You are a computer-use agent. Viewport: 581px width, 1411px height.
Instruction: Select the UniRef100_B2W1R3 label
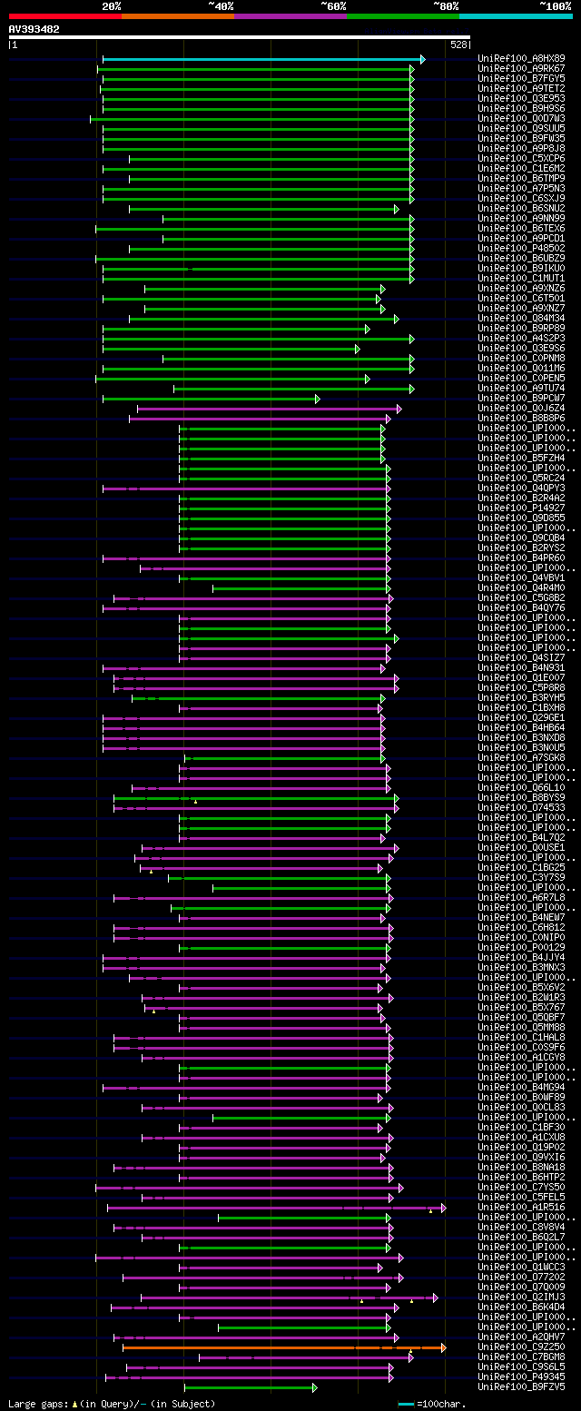[521, 998]
